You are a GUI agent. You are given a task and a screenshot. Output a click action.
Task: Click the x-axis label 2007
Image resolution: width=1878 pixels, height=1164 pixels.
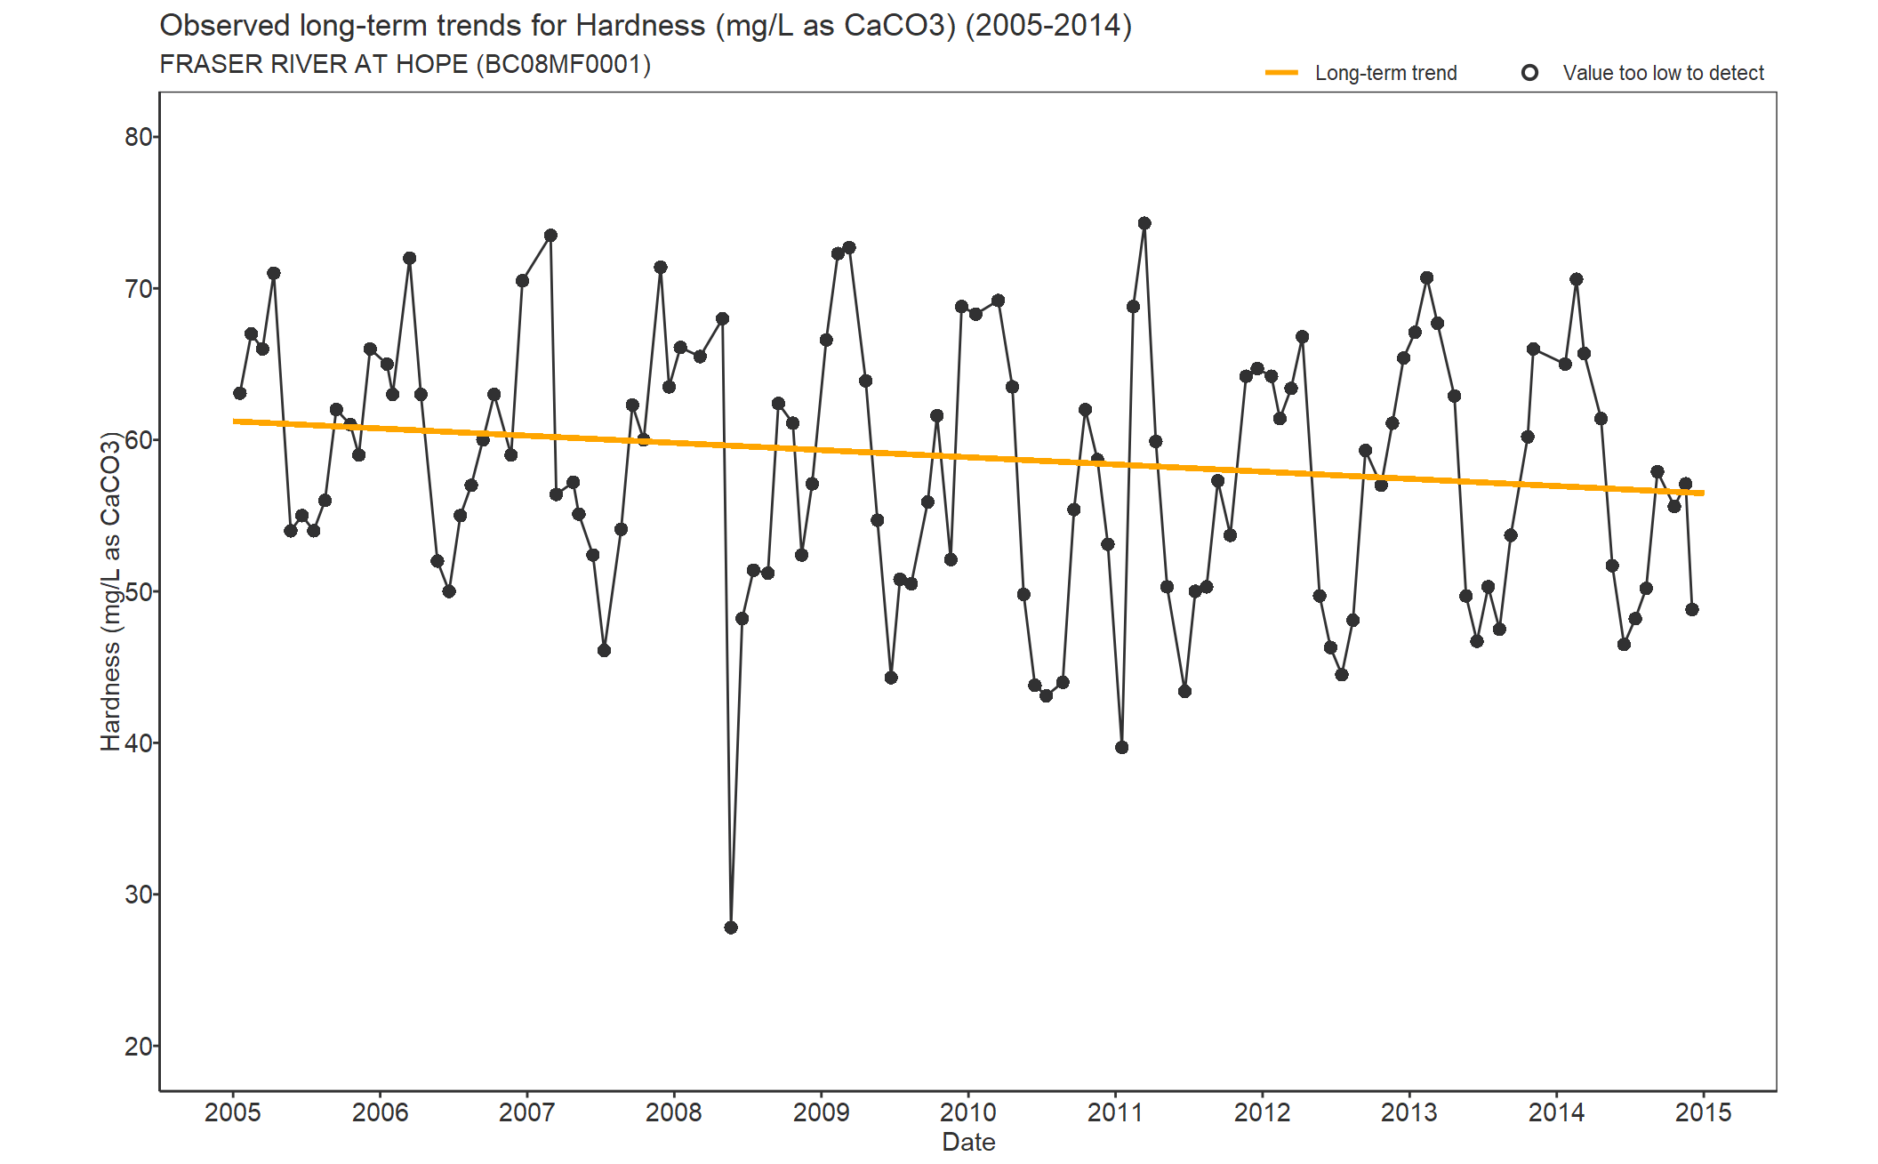pyautogui.click(x=527, y=1112)
